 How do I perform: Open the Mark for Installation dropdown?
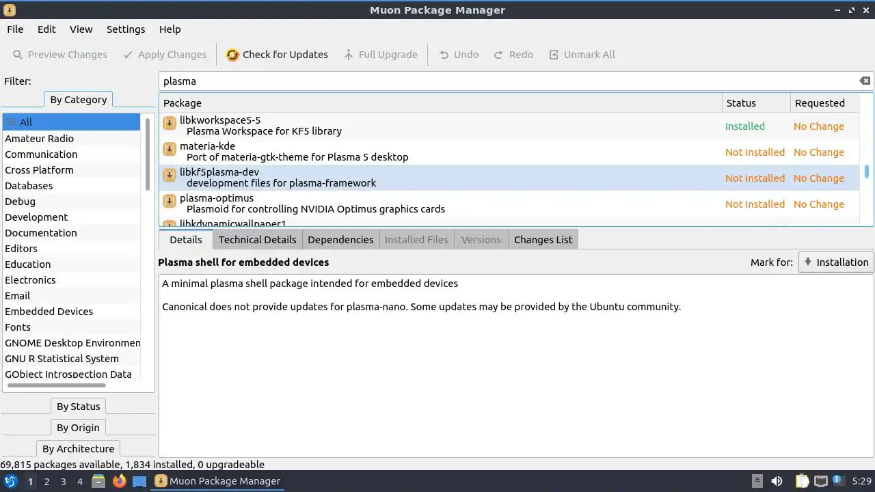pyautogui.click(x=836, y=262)
